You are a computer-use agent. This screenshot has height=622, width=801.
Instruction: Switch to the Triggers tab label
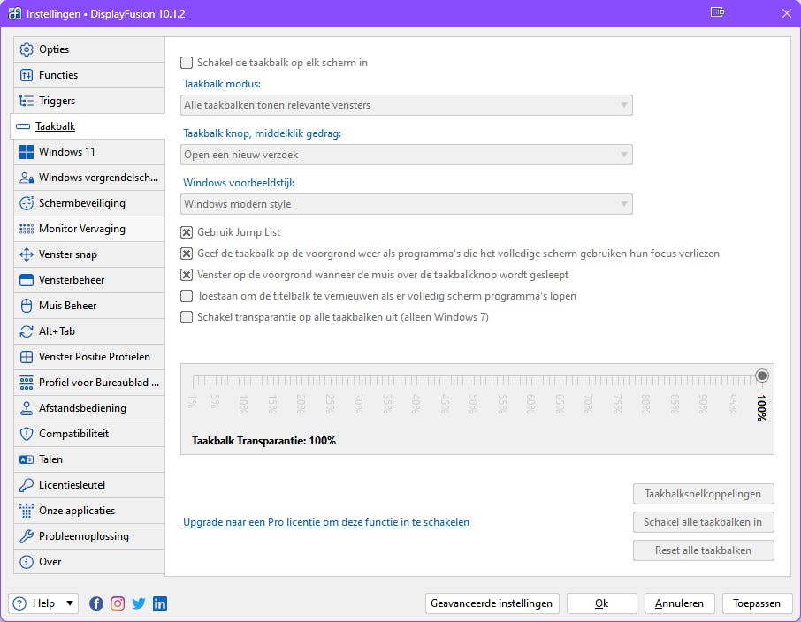[x=57, y=101]
